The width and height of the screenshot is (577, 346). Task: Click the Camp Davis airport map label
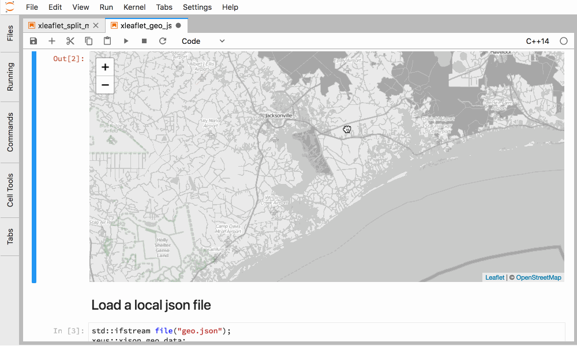228,229
